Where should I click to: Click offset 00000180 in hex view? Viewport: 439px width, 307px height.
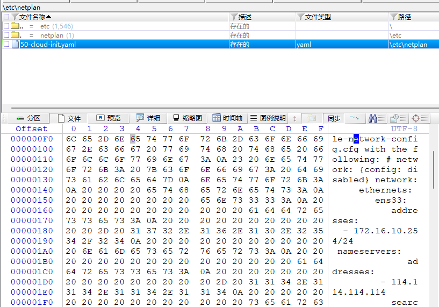(32, 231)
